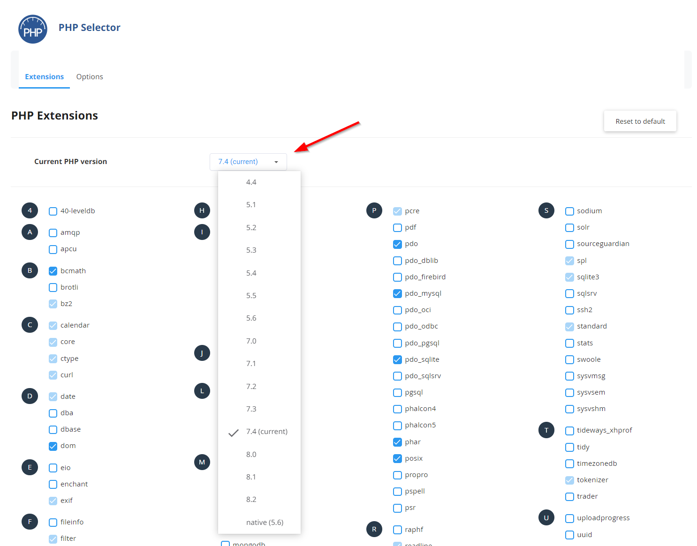Tick the uuid extension checkbox

pyautogui.click(x=569, y=535)
